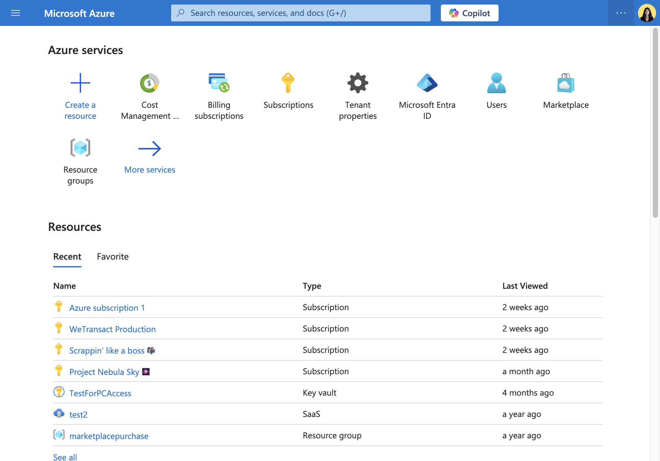Click the Last Viewed column header
This screenshot has height=461, width=660.
coord(525,286)
